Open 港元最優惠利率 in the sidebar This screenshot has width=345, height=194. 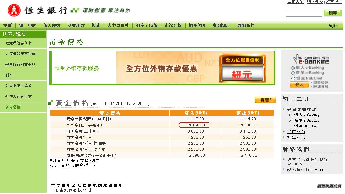[x=19, y=43]
